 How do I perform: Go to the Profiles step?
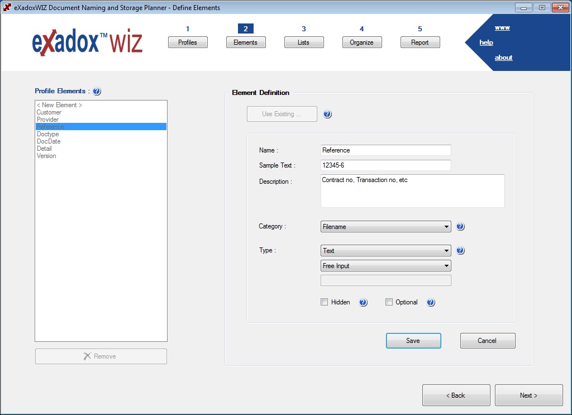pyautogui.click(x=188, y=42)
